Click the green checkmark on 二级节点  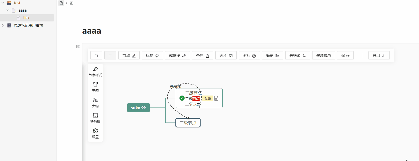click(x=181, y=98)
